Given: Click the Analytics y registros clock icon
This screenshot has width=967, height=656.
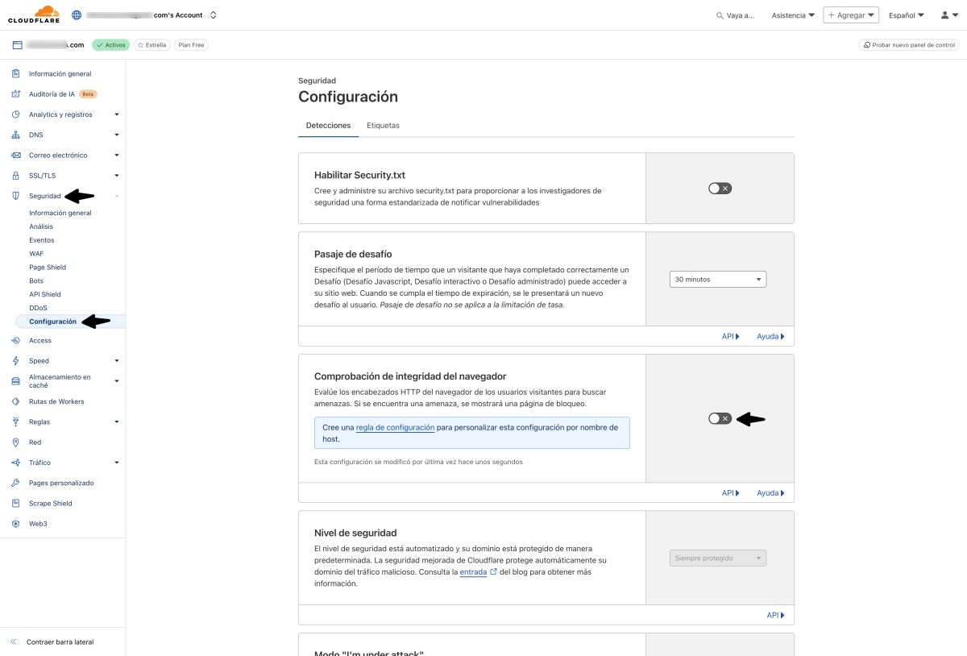Looking at the screenshot, I should click(x=15, y=114).
